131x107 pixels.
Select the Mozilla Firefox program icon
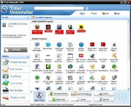[x=37, y=27]
